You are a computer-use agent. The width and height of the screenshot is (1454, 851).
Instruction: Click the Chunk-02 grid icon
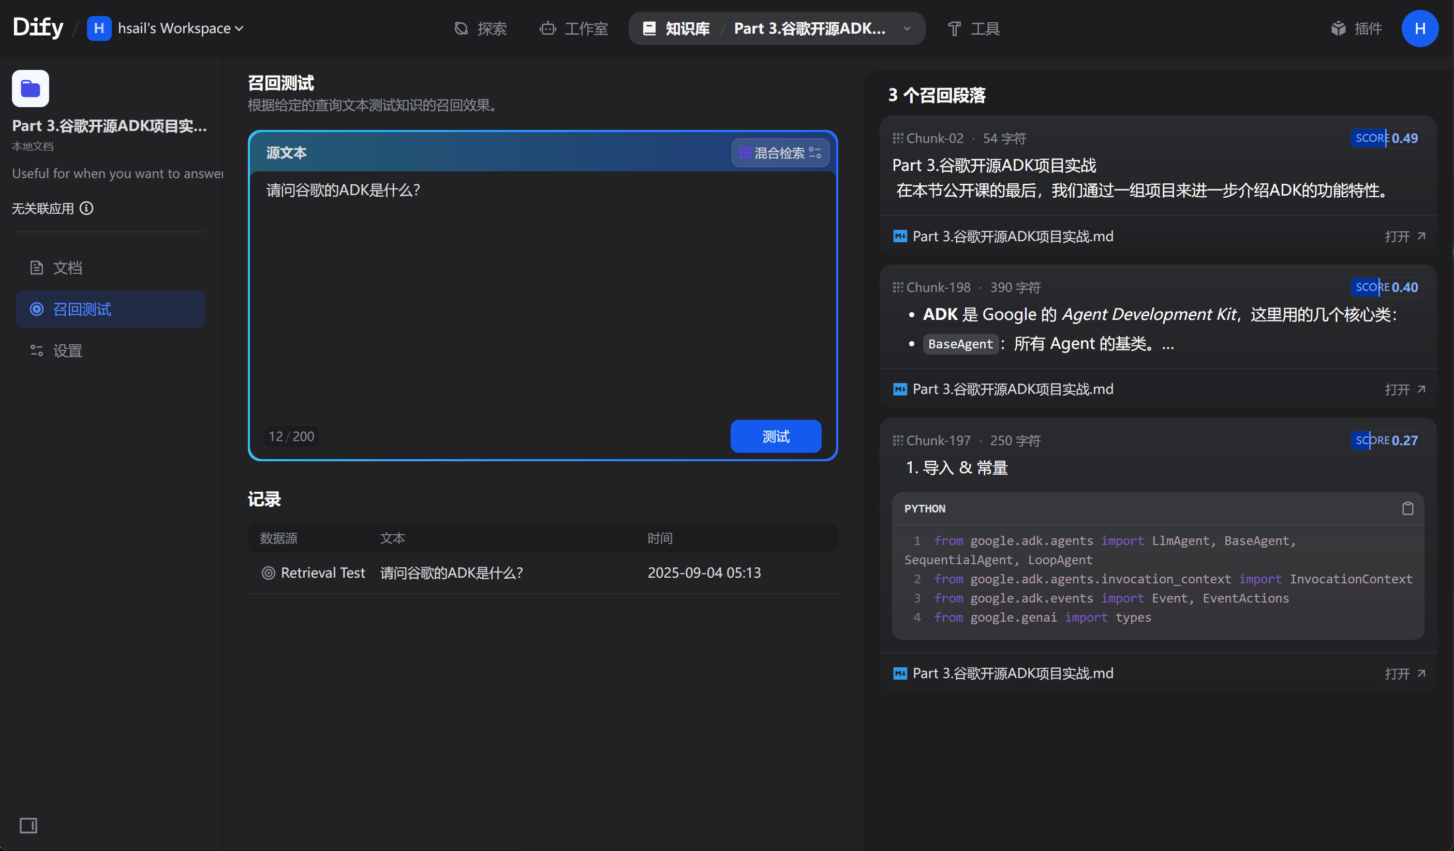(x=898, y=139)
